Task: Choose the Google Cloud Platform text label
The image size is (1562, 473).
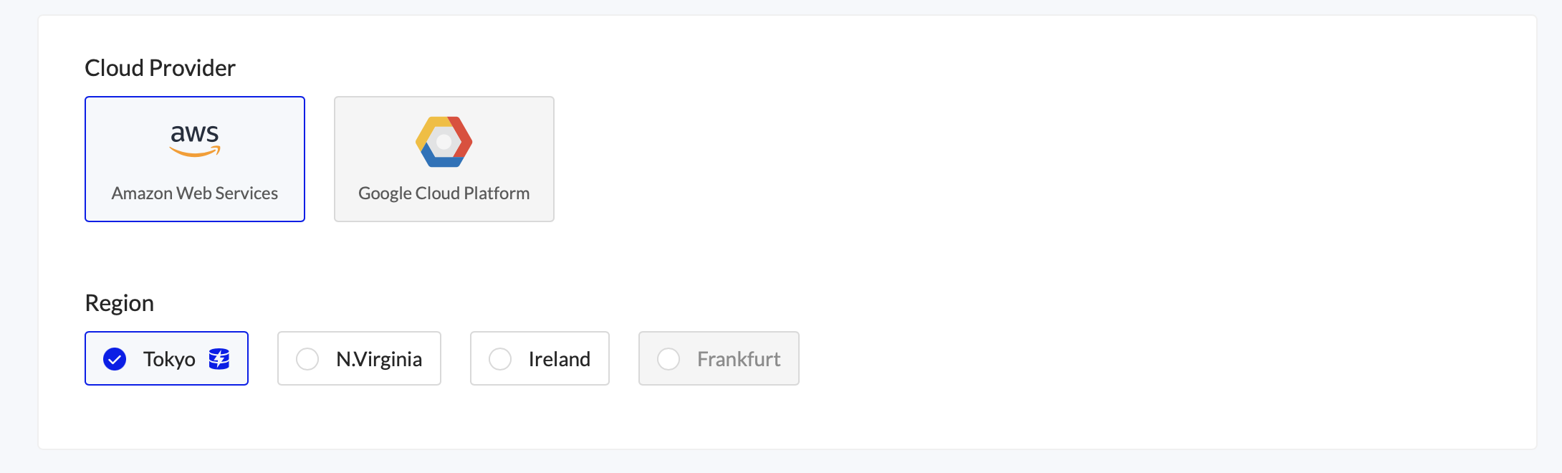Action: pos(444,193)
